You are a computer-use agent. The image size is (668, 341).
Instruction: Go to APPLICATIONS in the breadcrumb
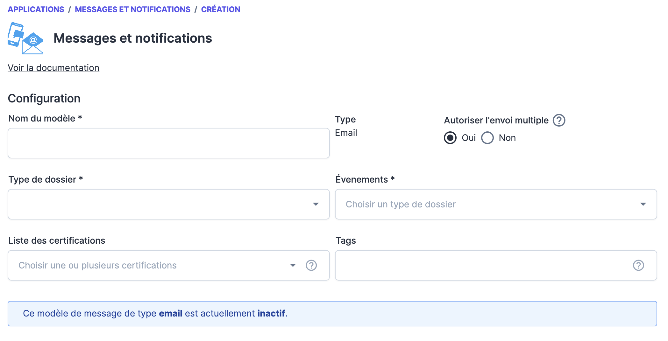[x=36, y=10]
